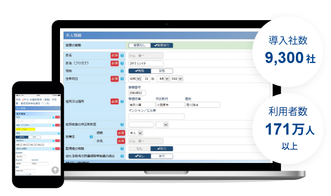Tap info icon in phone's 性別 row
Image resolution: width=331 pixels, height=196 pixels.
pos(58,133)
